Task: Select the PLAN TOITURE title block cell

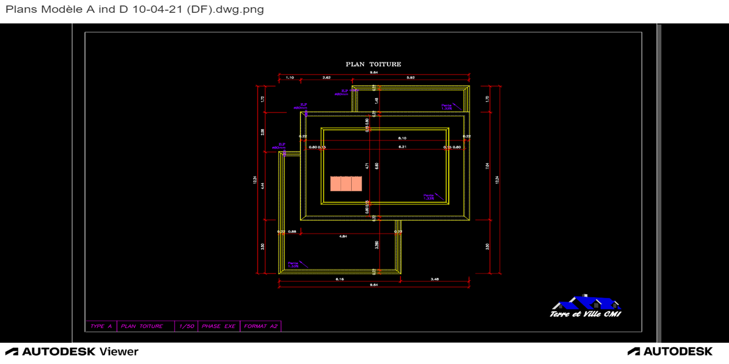Action: (x=145, y=326)
